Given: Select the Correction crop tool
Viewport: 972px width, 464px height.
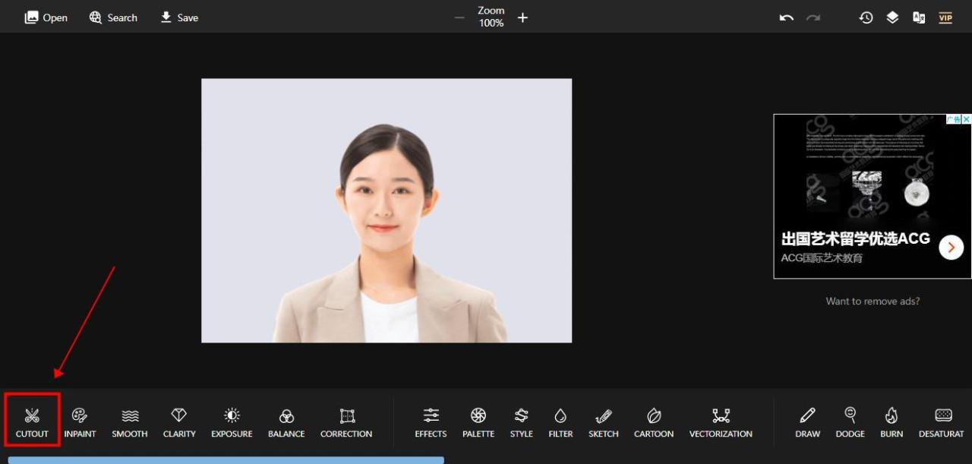Looking at the screenshot, I should click(346, 421).
